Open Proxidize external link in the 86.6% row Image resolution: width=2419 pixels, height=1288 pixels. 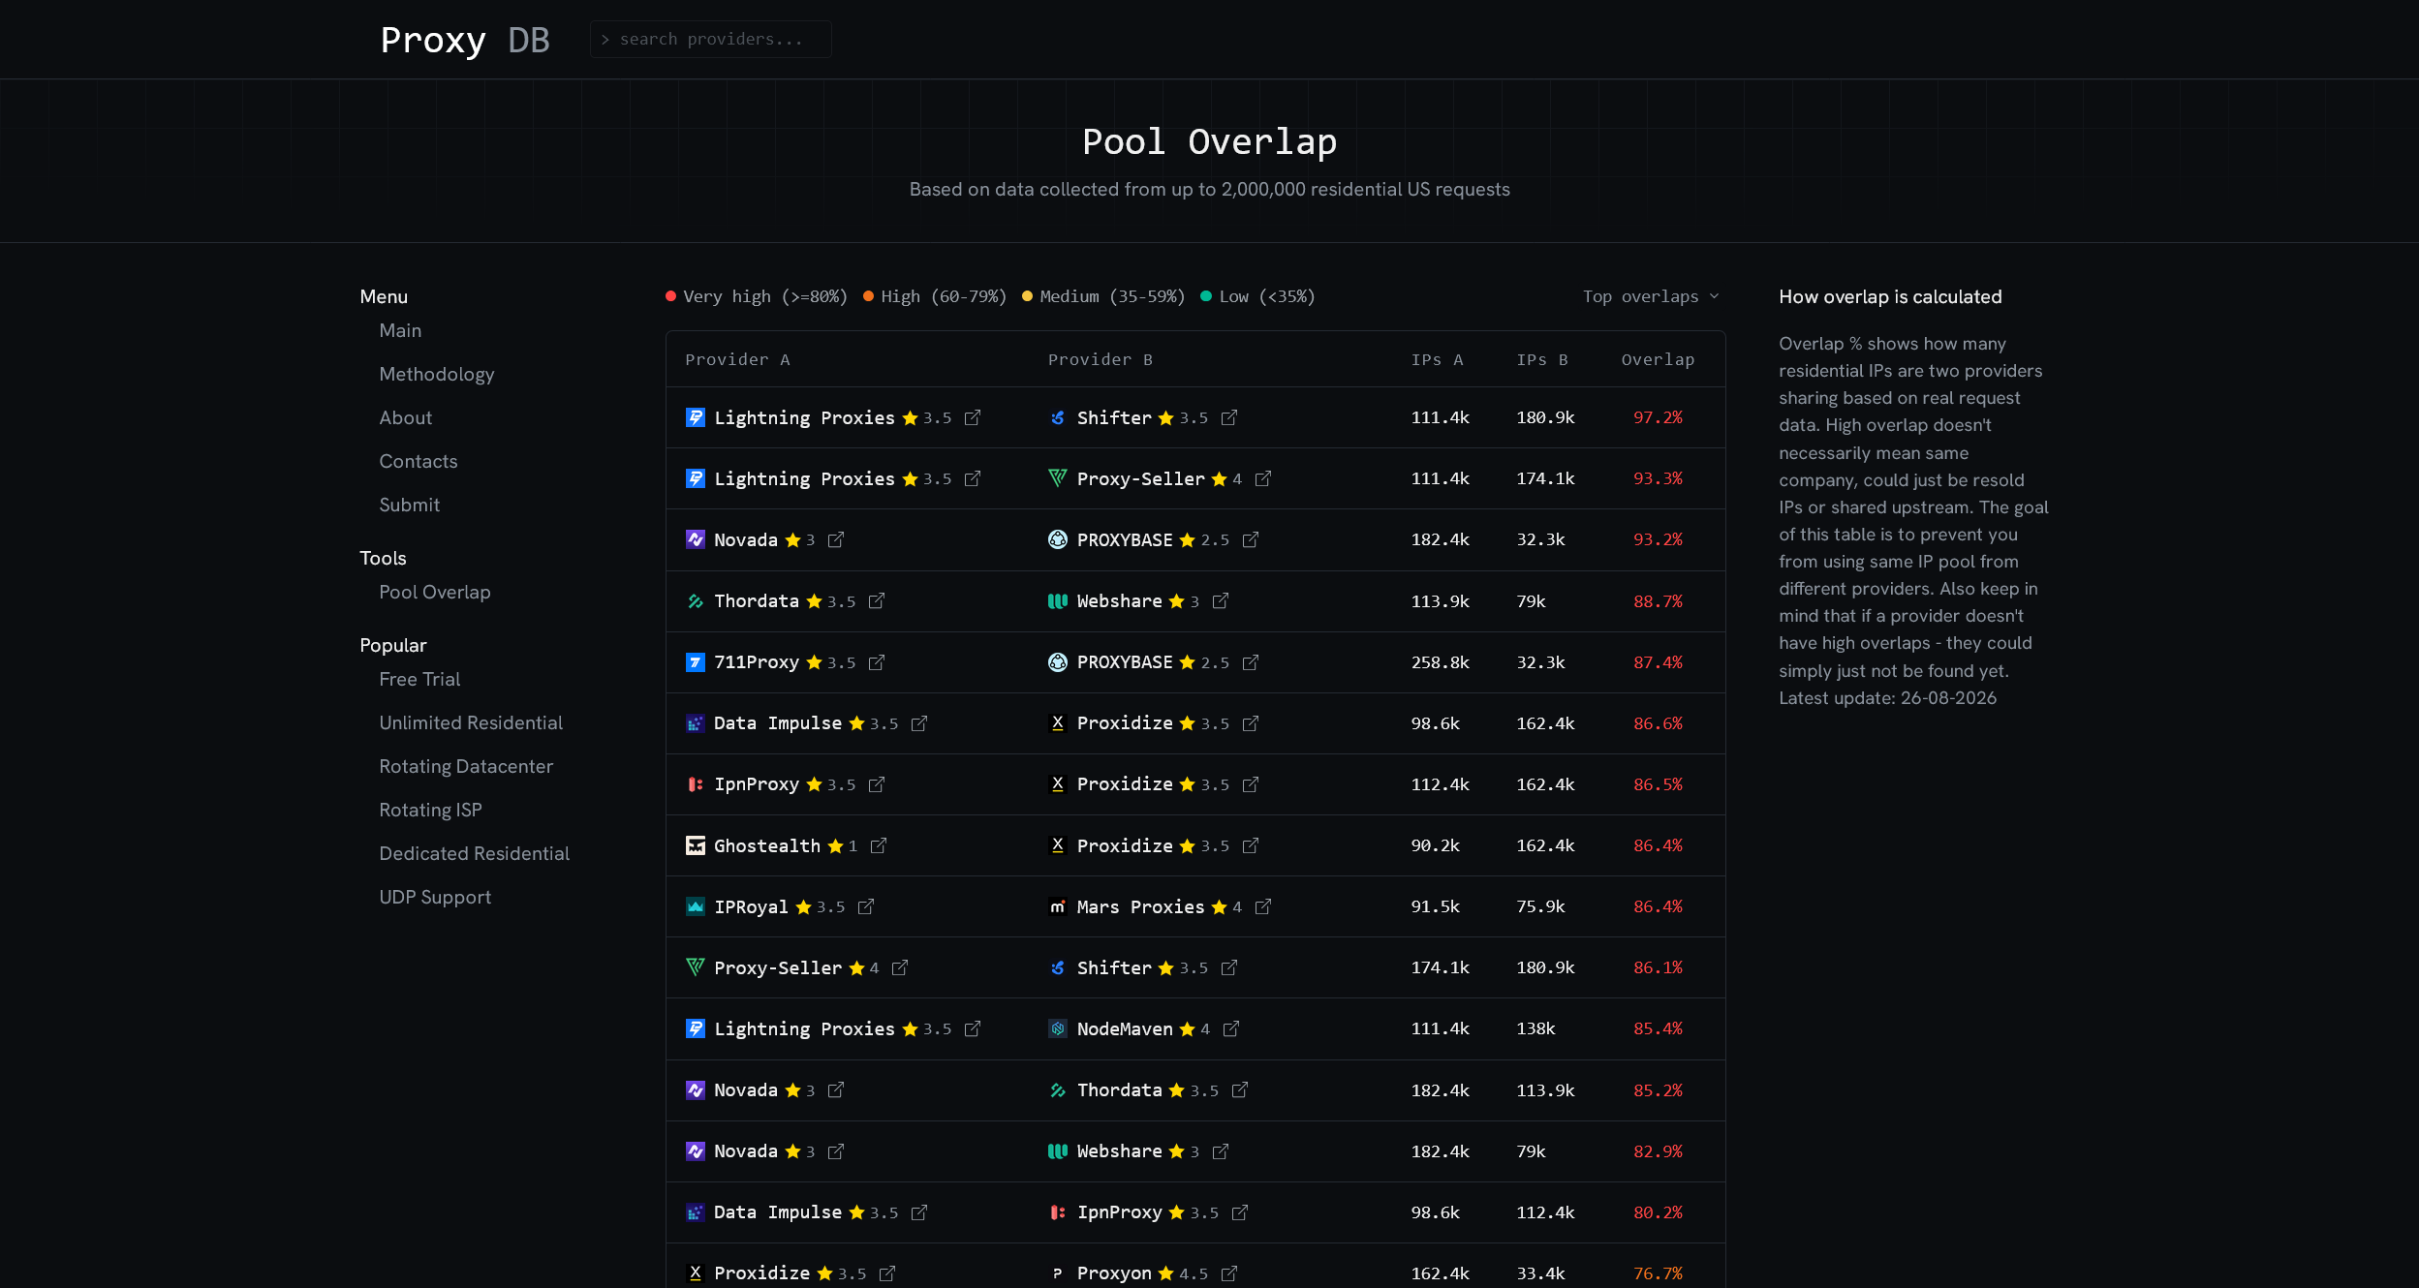(1250, 723)
